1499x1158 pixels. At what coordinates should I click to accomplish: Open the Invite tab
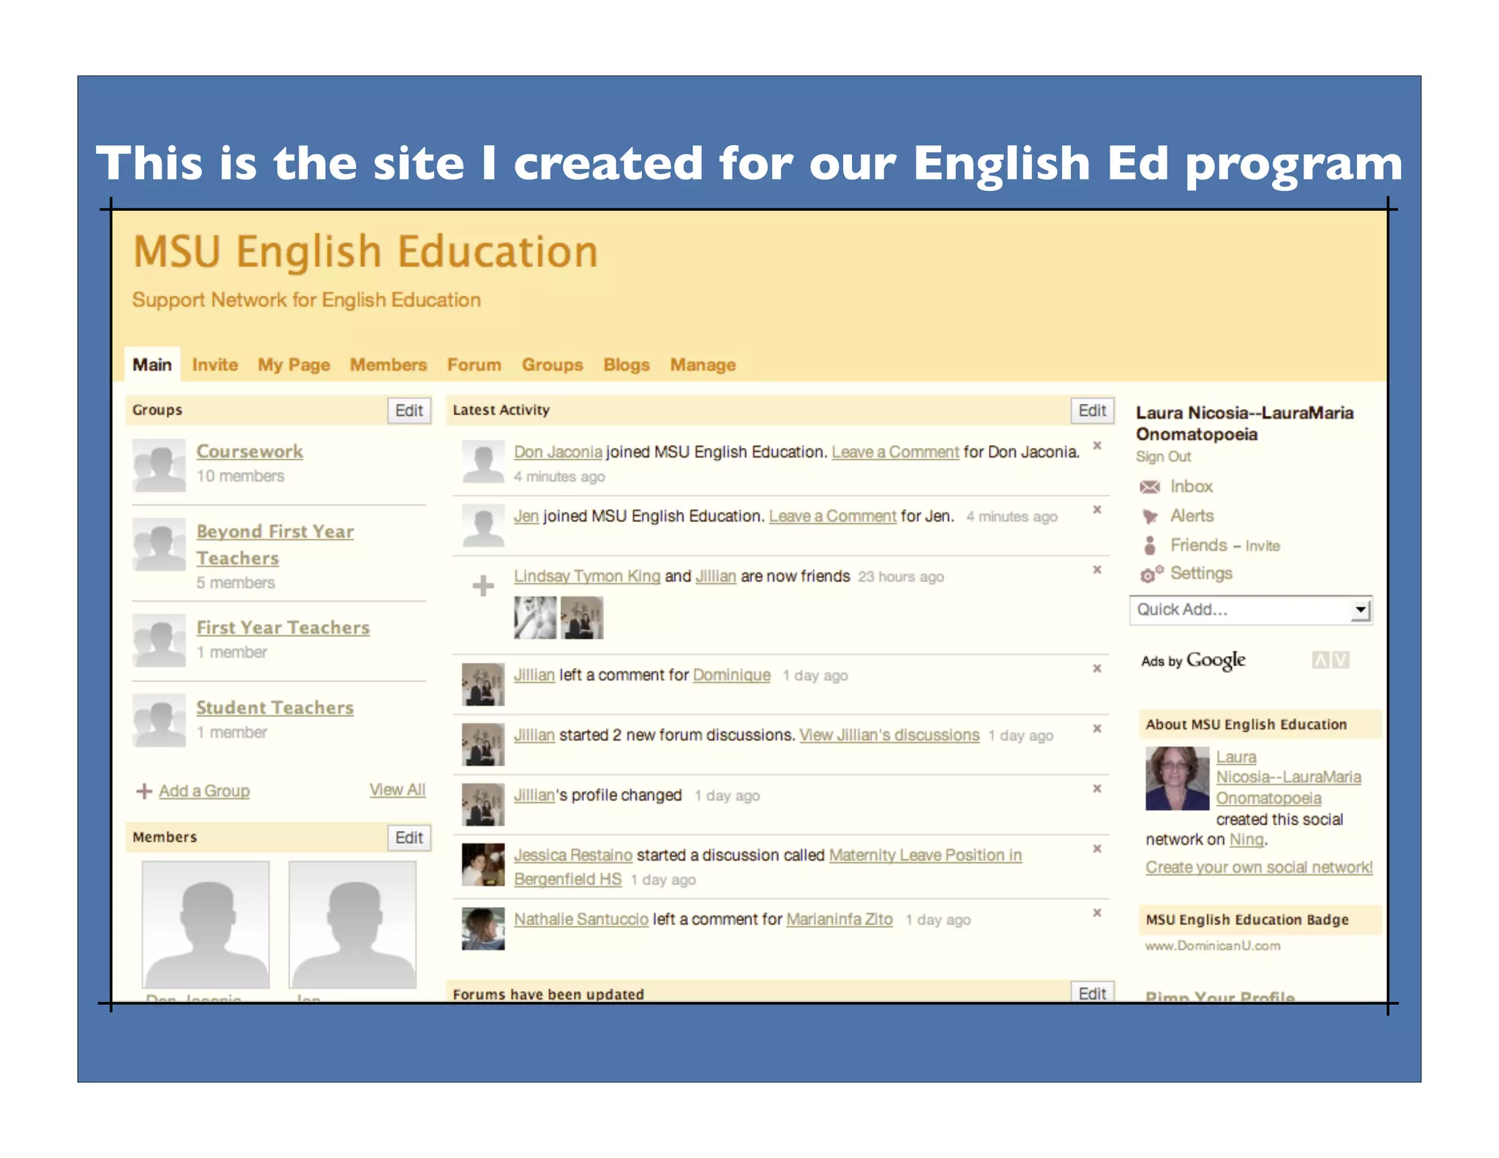(215, 365)
